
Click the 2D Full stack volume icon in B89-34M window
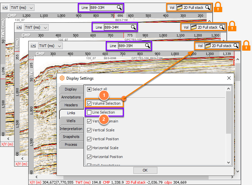coord(194,27)
